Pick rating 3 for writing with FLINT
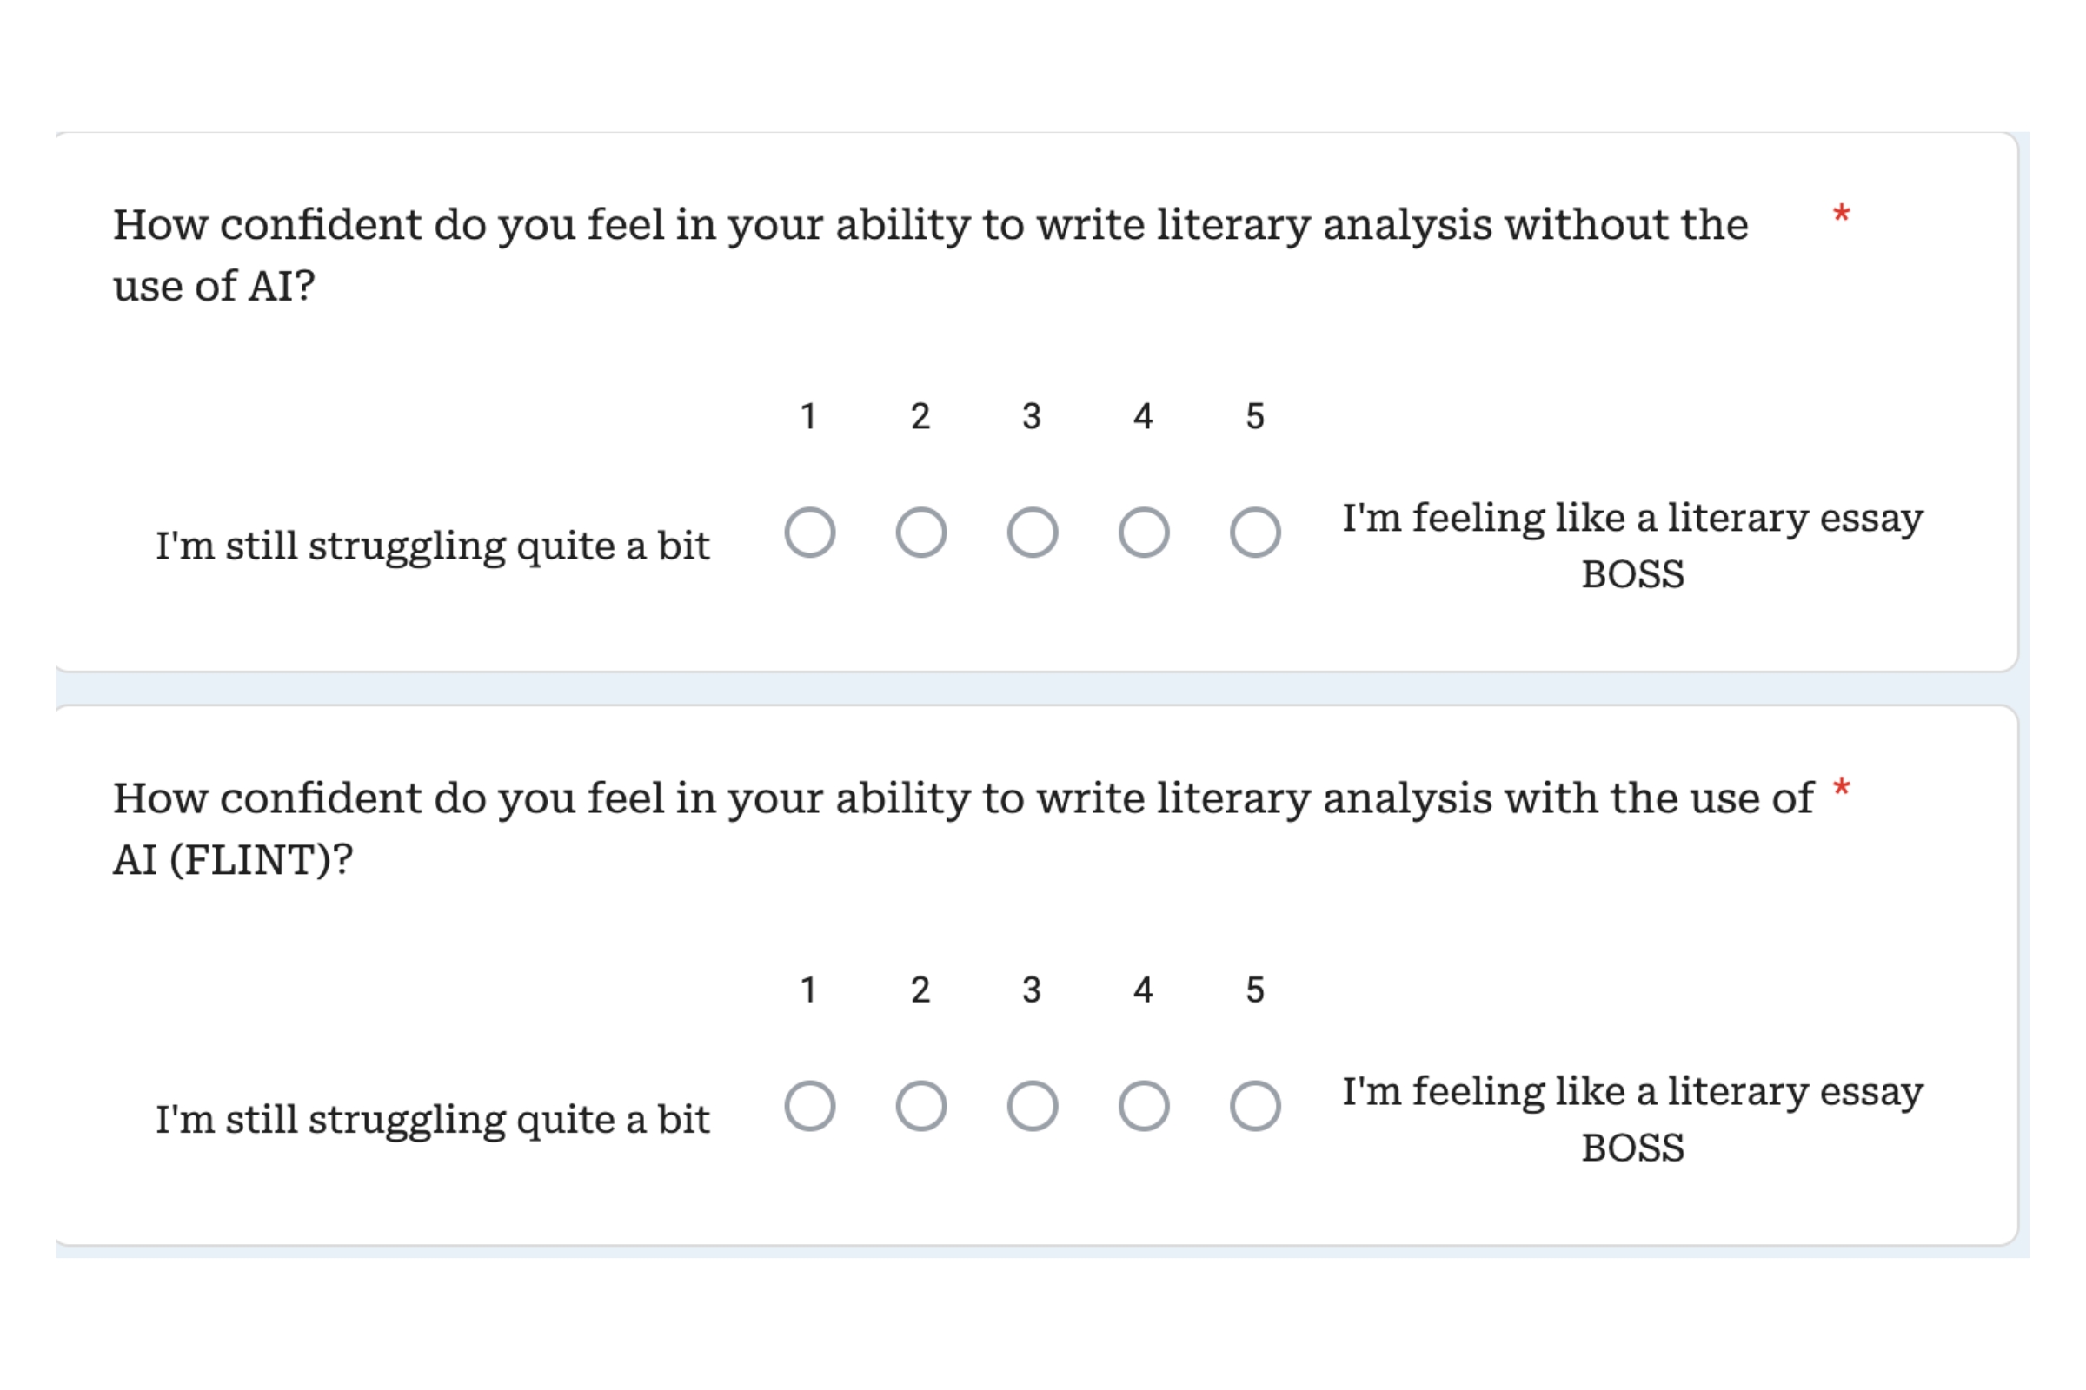Image resolution: width=2086 pixels, height=1390 pixels. click(x=1033, y=1106)
